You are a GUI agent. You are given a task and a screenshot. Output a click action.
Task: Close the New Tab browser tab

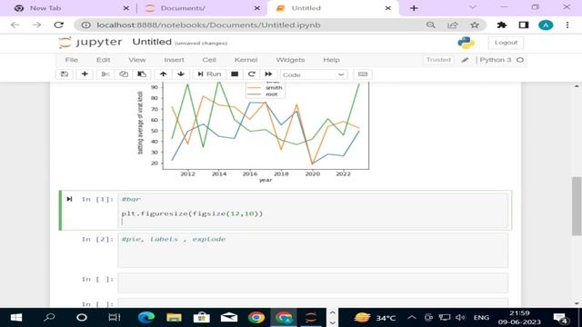pyautogui.click(x=125, y=8)
